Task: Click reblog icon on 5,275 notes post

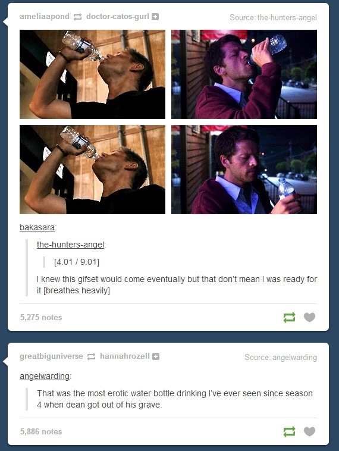Action: coord(289,317)
